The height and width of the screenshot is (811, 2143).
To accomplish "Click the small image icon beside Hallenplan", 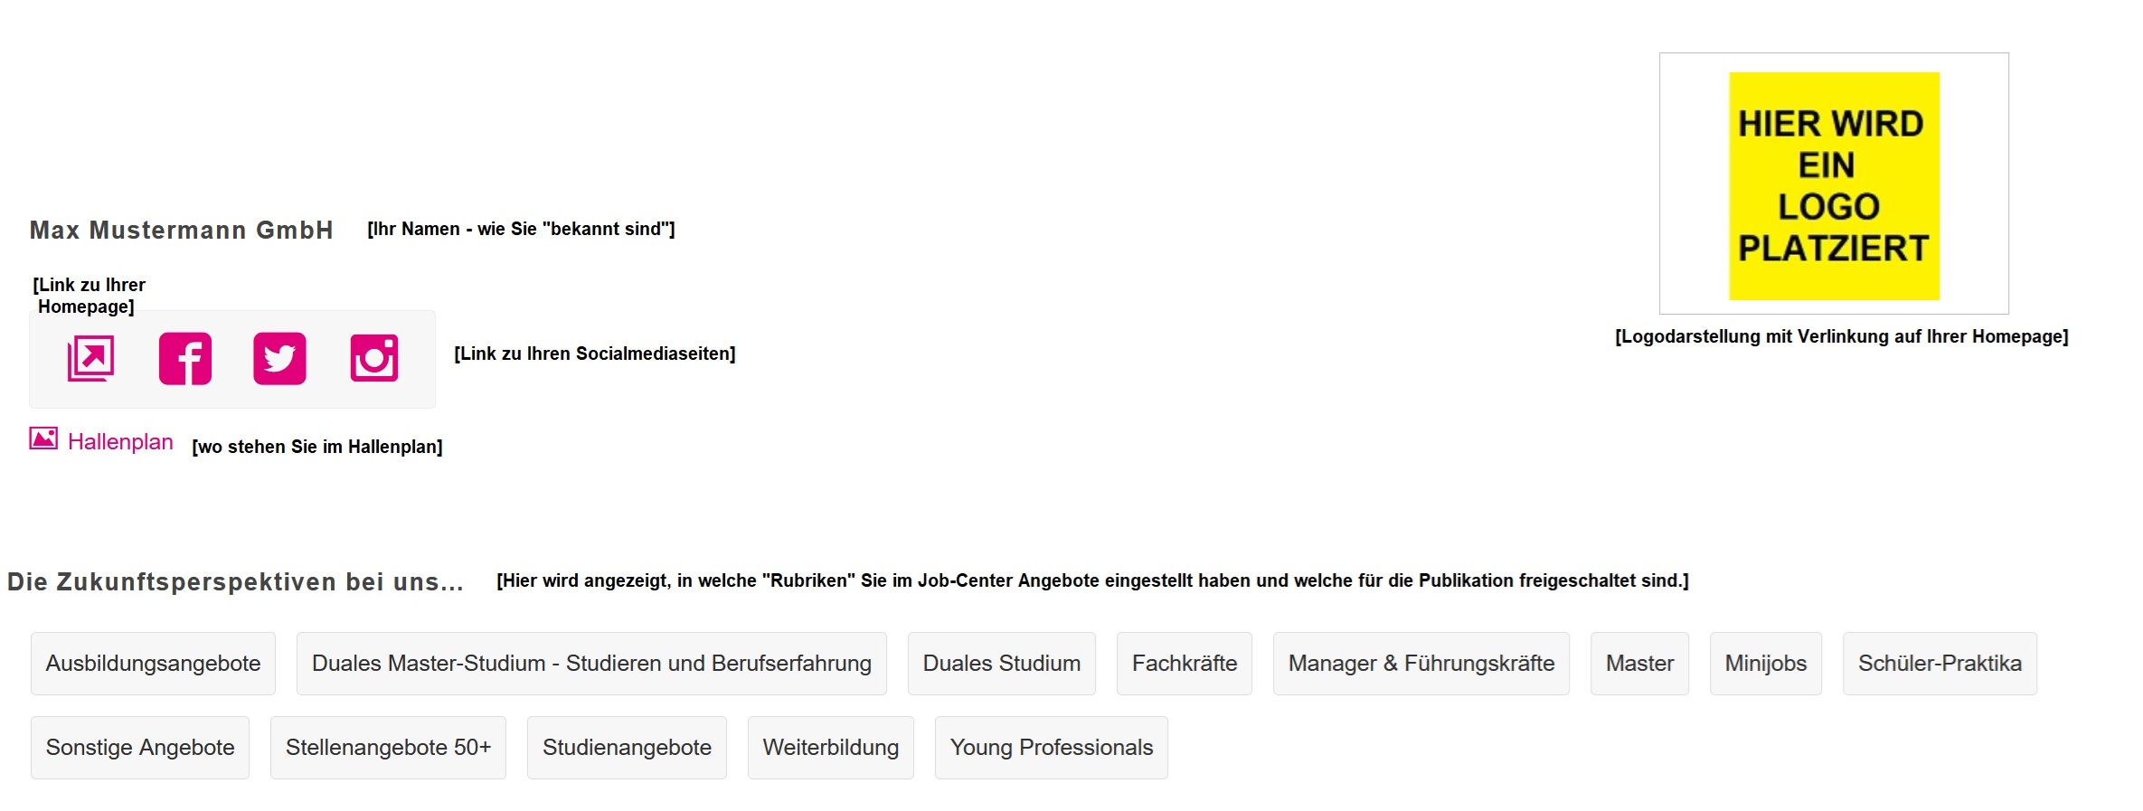I will coord(42,439).
